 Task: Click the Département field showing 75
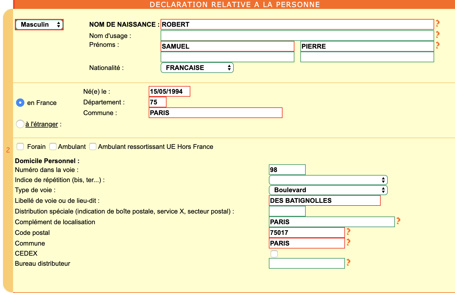158,102
